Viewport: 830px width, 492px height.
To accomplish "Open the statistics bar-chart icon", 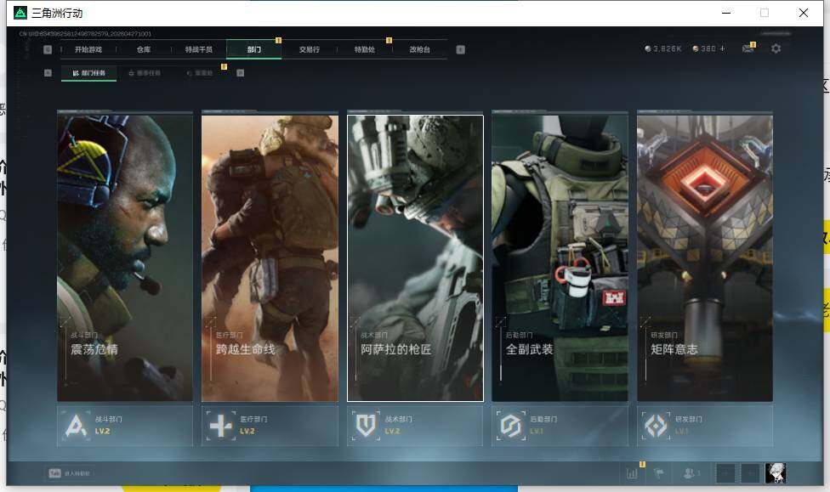I will (632, 473).
